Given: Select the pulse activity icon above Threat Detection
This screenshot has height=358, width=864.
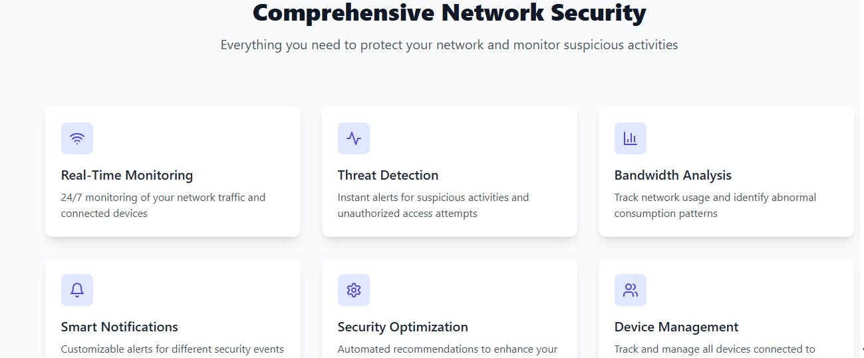Looking at the screenshot, I should [x=354, y=138].
